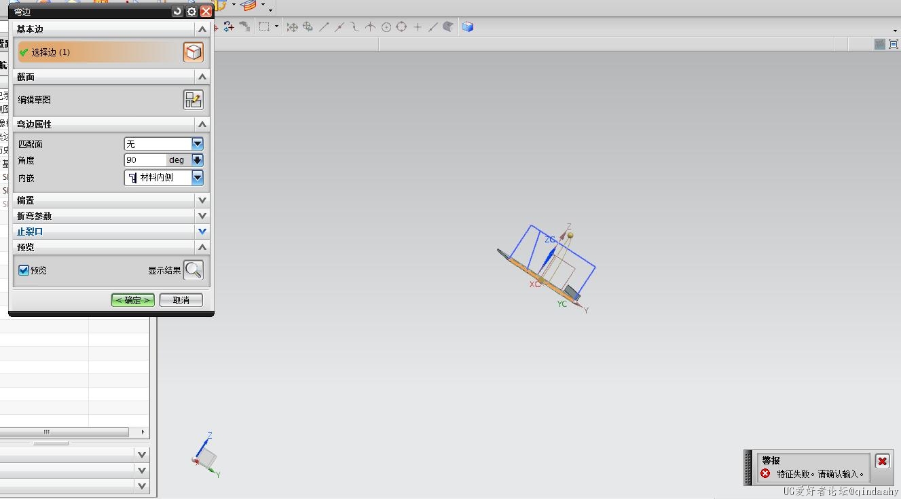Close the 警报 alert with red X
This screenshot has height=499, width=901.
pos(882,462)
